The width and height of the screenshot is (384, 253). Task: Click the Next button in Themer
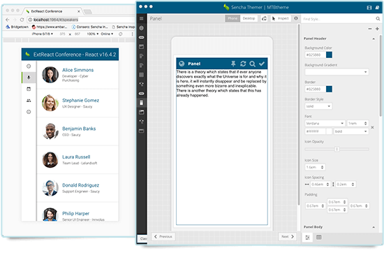(x=288, y=236)
